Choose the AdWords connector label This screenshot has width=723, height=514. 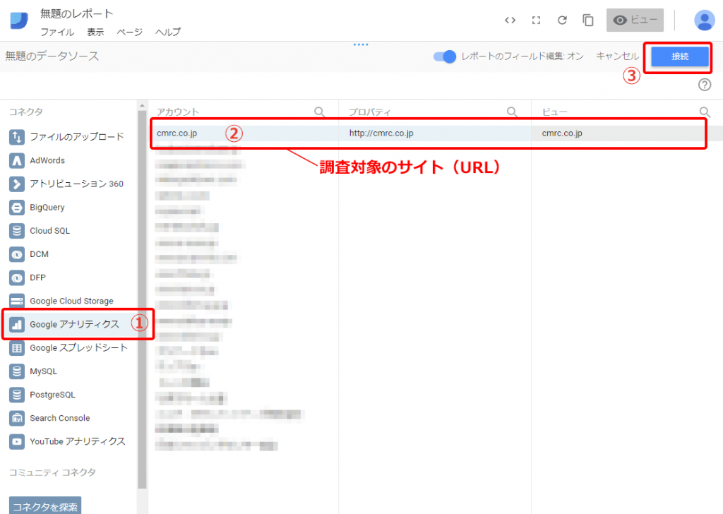point(47,160)
